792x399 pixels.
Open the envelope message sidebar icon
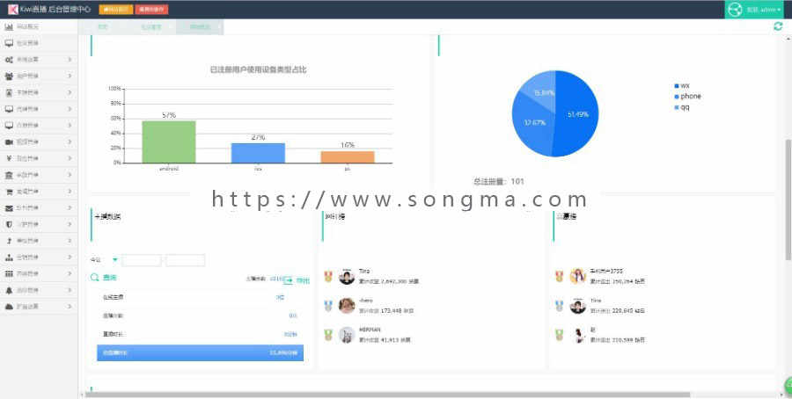[9, 207]
